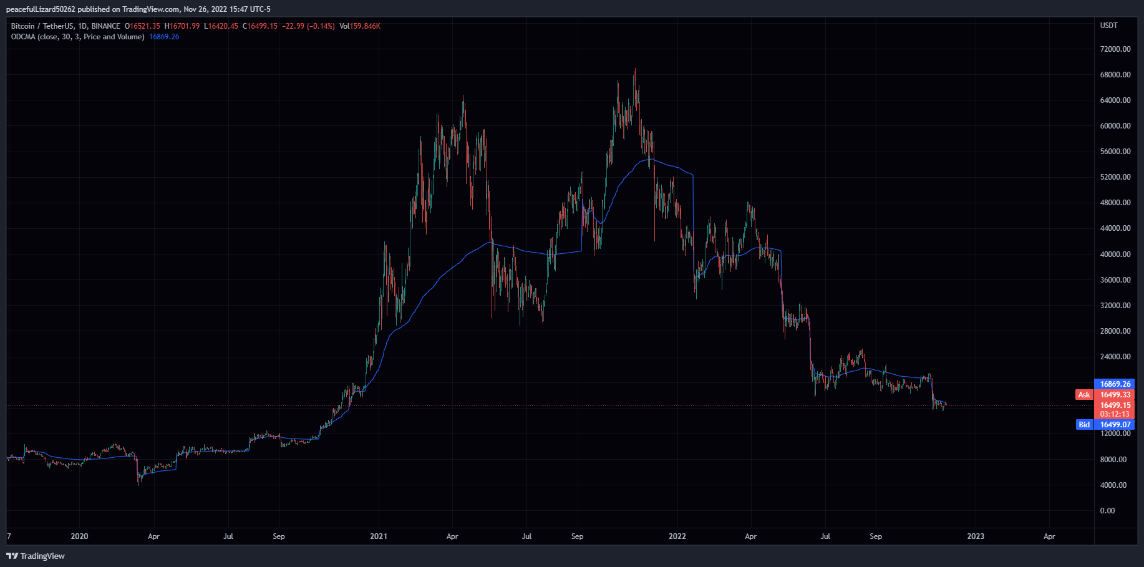Click the High value 16701.99 in legend
This screenshot has height=567, width=1144.
pyautogui.click(x=185, y=26)
